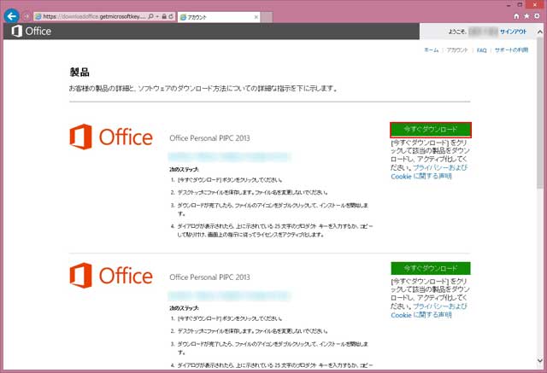
Task: Click second 今すぐダウンロード button
Action: click(431, 267)
